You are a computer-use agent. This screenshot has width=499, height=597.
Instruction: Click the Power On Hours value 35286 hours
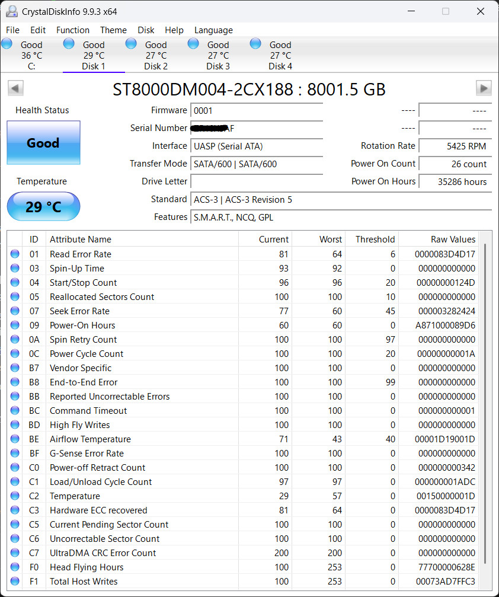point(455,181)
